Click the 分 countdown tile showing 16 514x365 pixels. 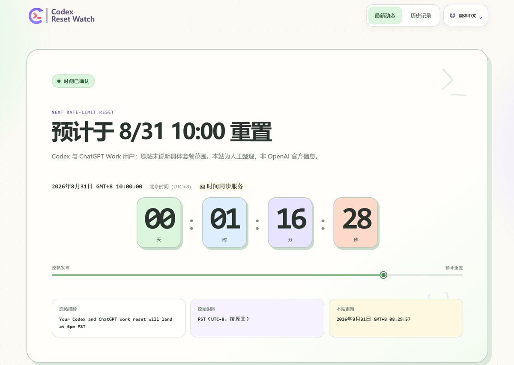[x=290, y=222]
